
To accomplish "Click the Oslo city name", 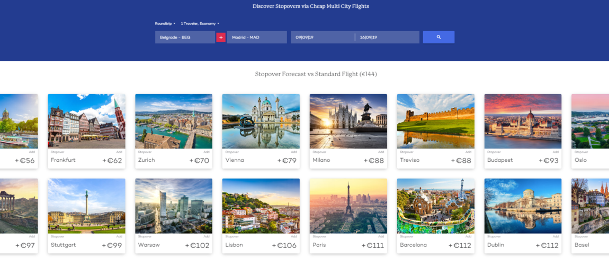I will tap(580, 160).
